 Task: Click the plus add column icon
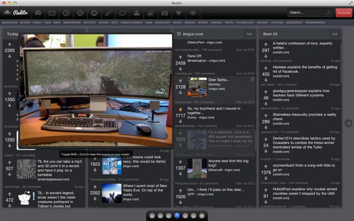[94, 13]
